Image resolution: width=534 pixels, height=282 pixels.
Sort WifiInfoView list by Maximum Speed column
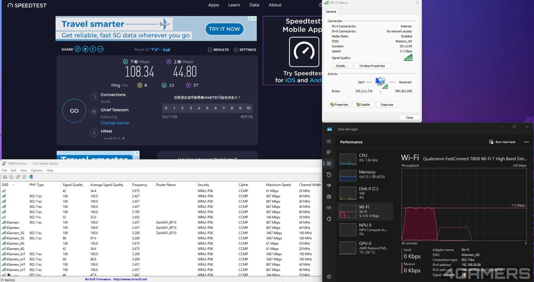pos(281,185)
